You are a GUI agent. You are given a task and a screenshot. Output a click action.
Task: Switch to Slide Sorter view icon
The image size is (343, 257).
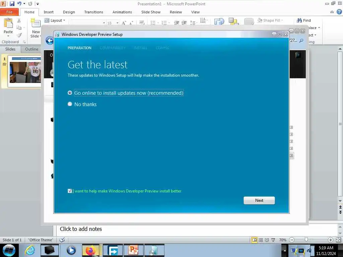[261, 240]
